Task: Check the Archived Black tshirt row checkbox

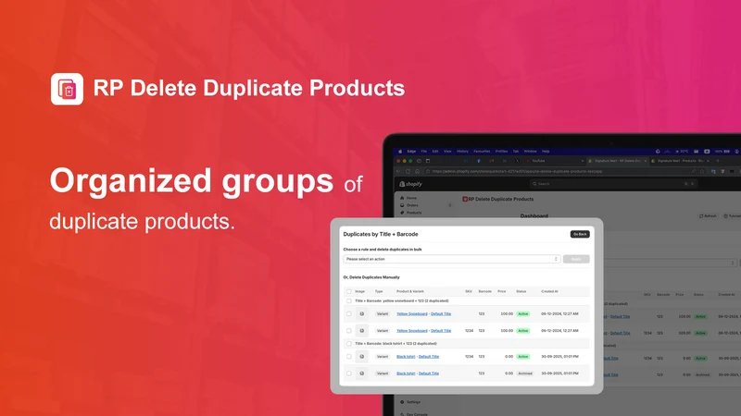Action: point(349,373)
